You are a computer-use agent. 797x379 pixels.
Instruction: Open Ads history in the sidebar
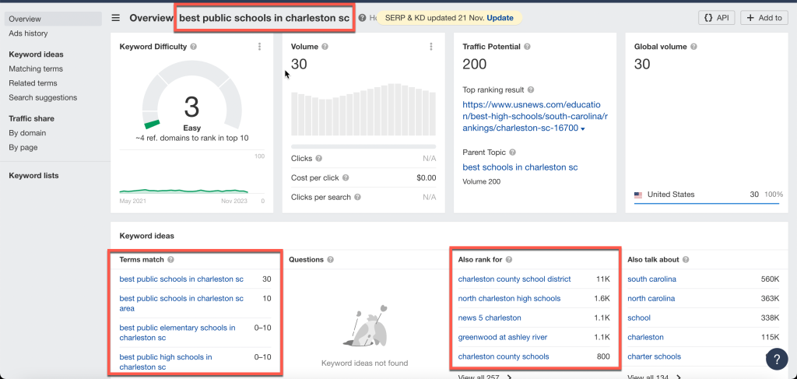pyautogui.click(x=28, y=33)
